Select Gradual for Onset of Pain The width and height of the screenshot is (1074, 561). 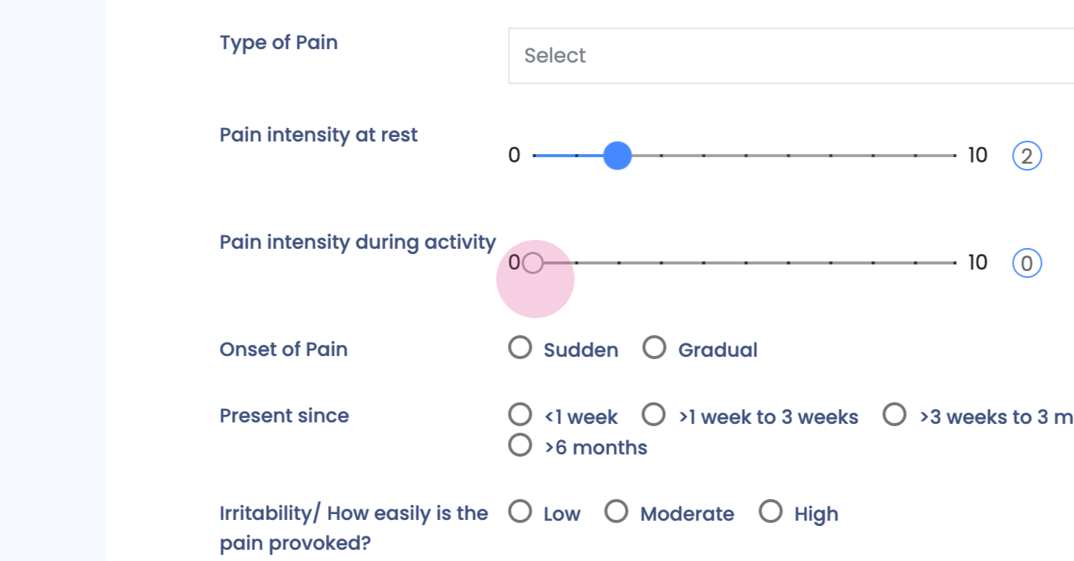654,348
